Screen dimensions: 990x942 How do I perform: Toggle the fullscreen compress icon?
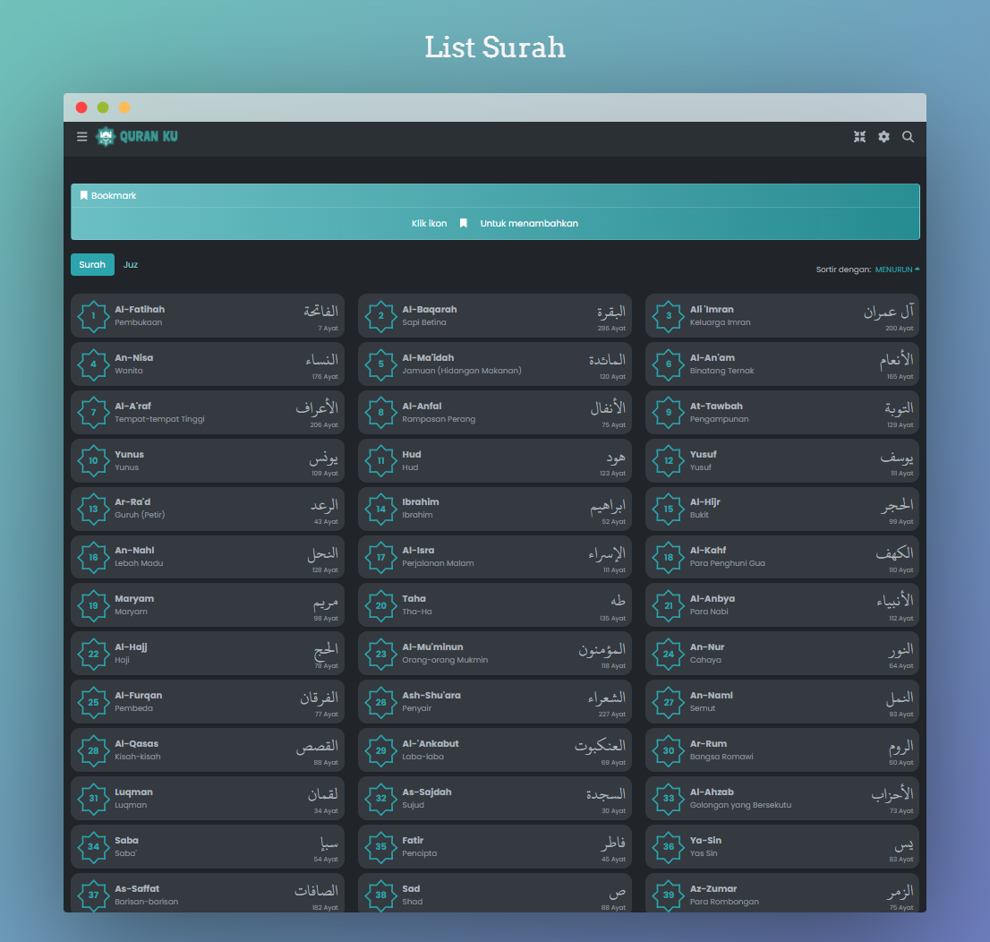[859, 136]
